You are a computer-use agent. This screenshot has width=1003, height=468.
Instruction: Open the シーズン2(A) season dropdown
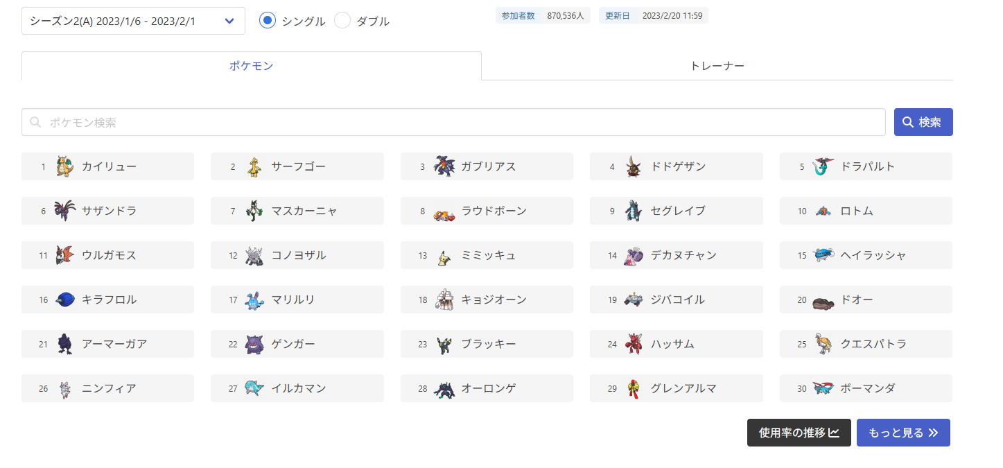coord(133,21)
